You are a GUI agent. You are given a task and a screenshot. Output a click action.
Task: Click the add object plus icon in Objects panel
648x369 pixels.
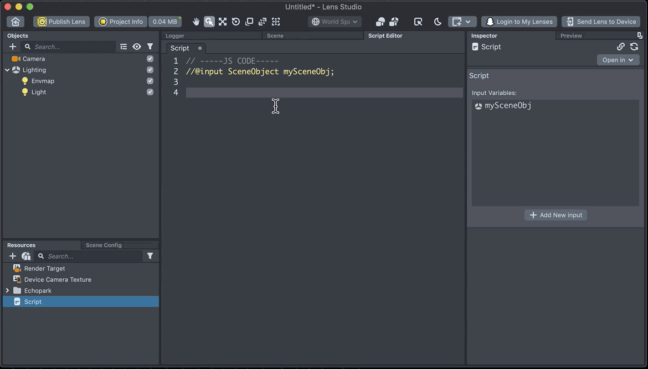pos(13,47)
